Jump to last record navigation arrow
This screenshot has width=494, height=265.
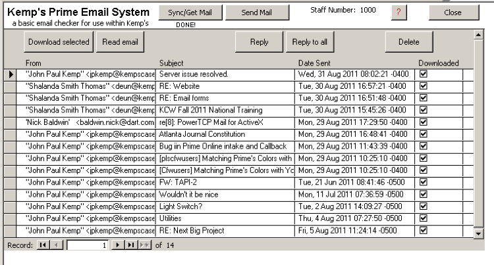[x=130, y=245]
